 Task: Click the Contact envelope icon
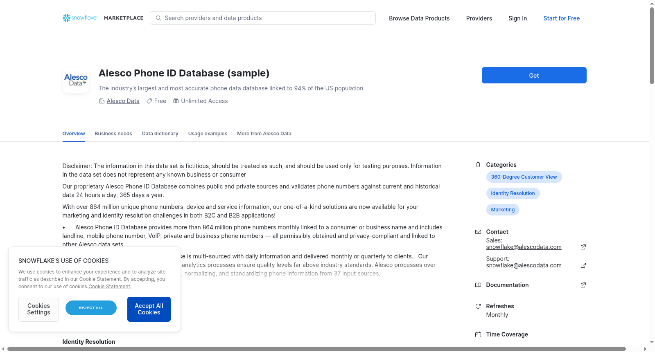pyautogui.click(x=478, y=232)
